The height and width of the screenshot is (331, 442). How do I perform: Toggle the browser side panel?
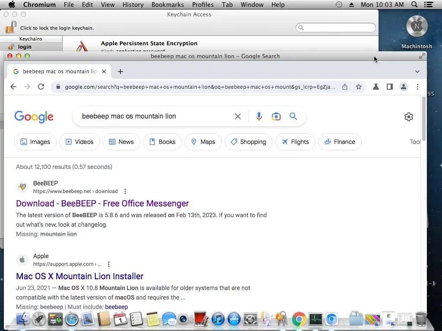click(x=390, y=87)
